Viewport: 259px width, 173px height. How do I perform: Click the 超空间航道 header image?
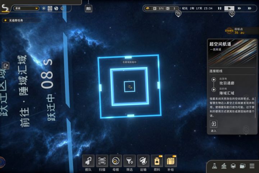[x=232, y=53]
